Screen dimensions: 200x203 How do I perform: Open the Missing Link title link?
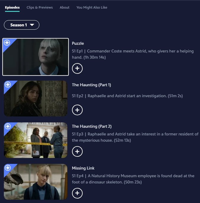pyautogui.click(x=83, y=168)
